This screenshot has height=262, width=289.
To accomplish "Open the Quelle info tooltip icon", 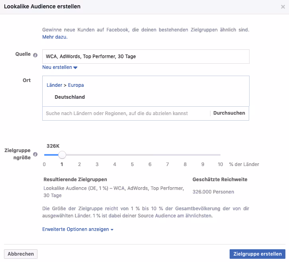I will (x=35, y=55).
